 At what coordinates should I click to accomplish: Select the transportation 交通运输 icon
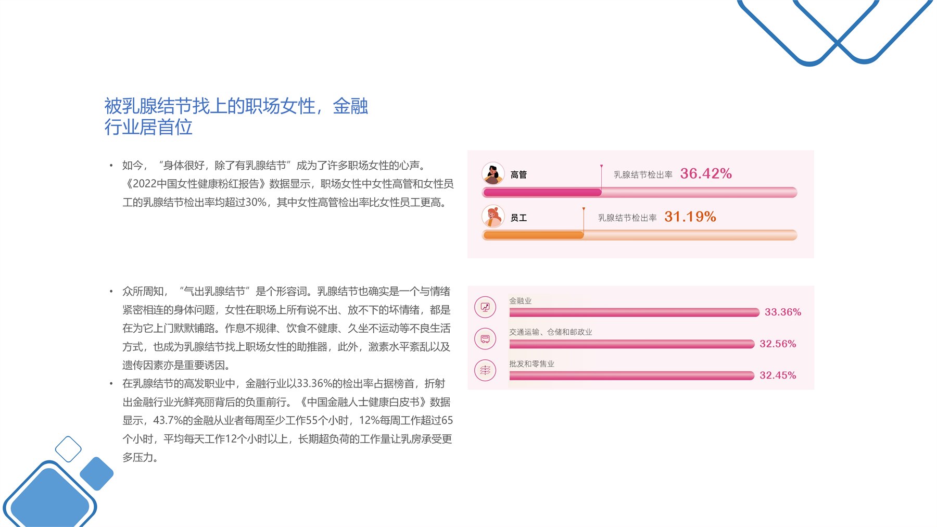point(485,339)
